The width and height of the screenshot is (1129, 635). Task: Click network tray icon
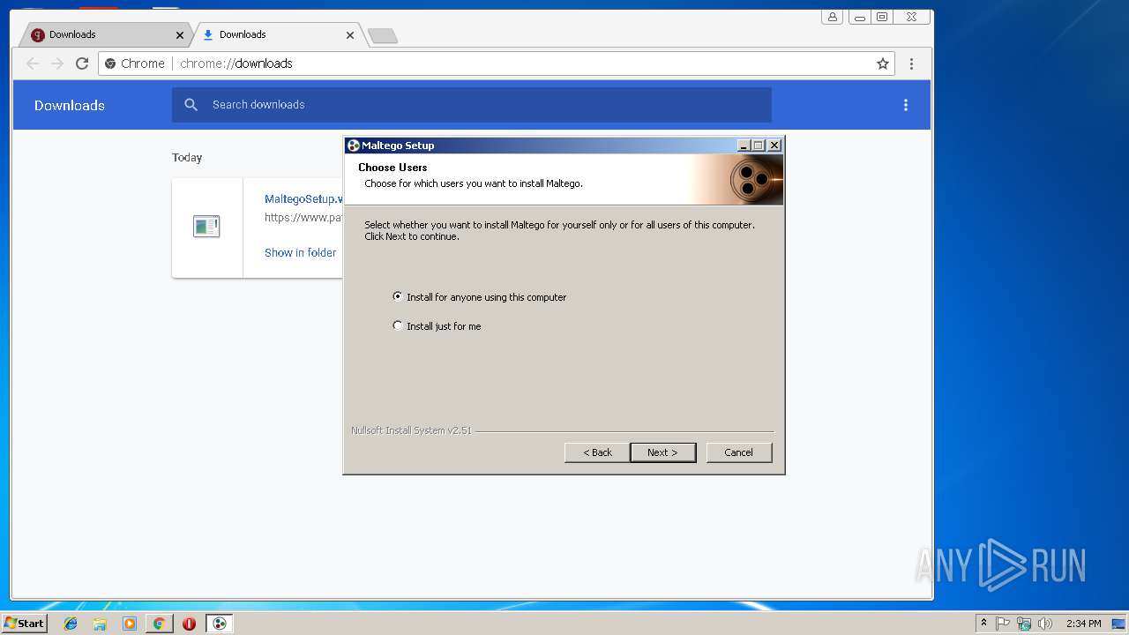click(1024, 624)
